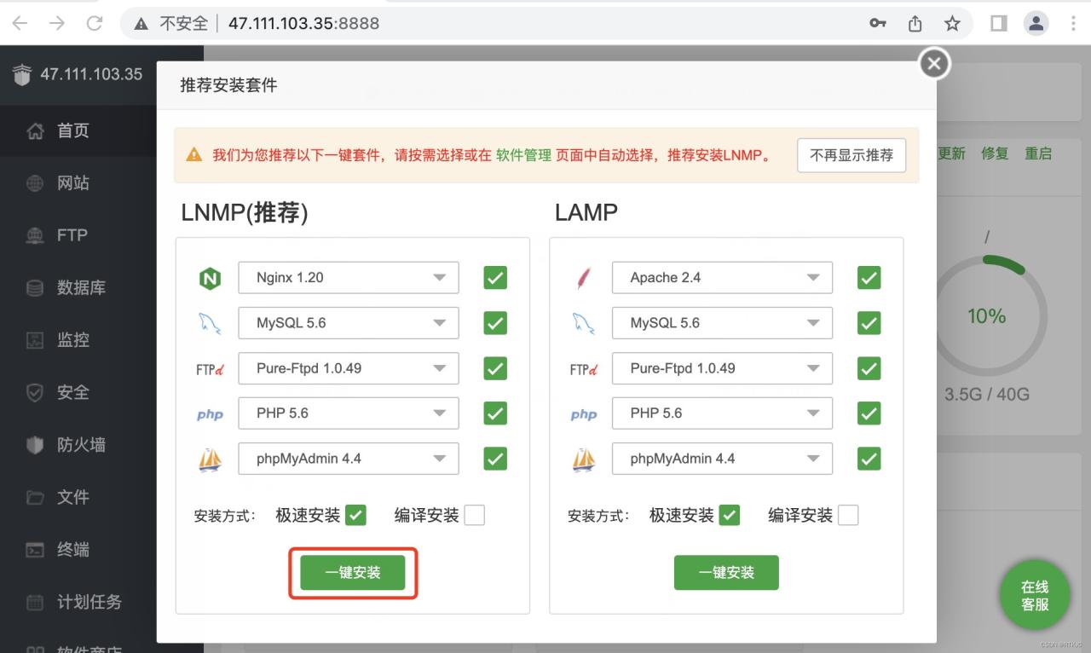Reload the page with refresh icon

(x=95, y=23)
